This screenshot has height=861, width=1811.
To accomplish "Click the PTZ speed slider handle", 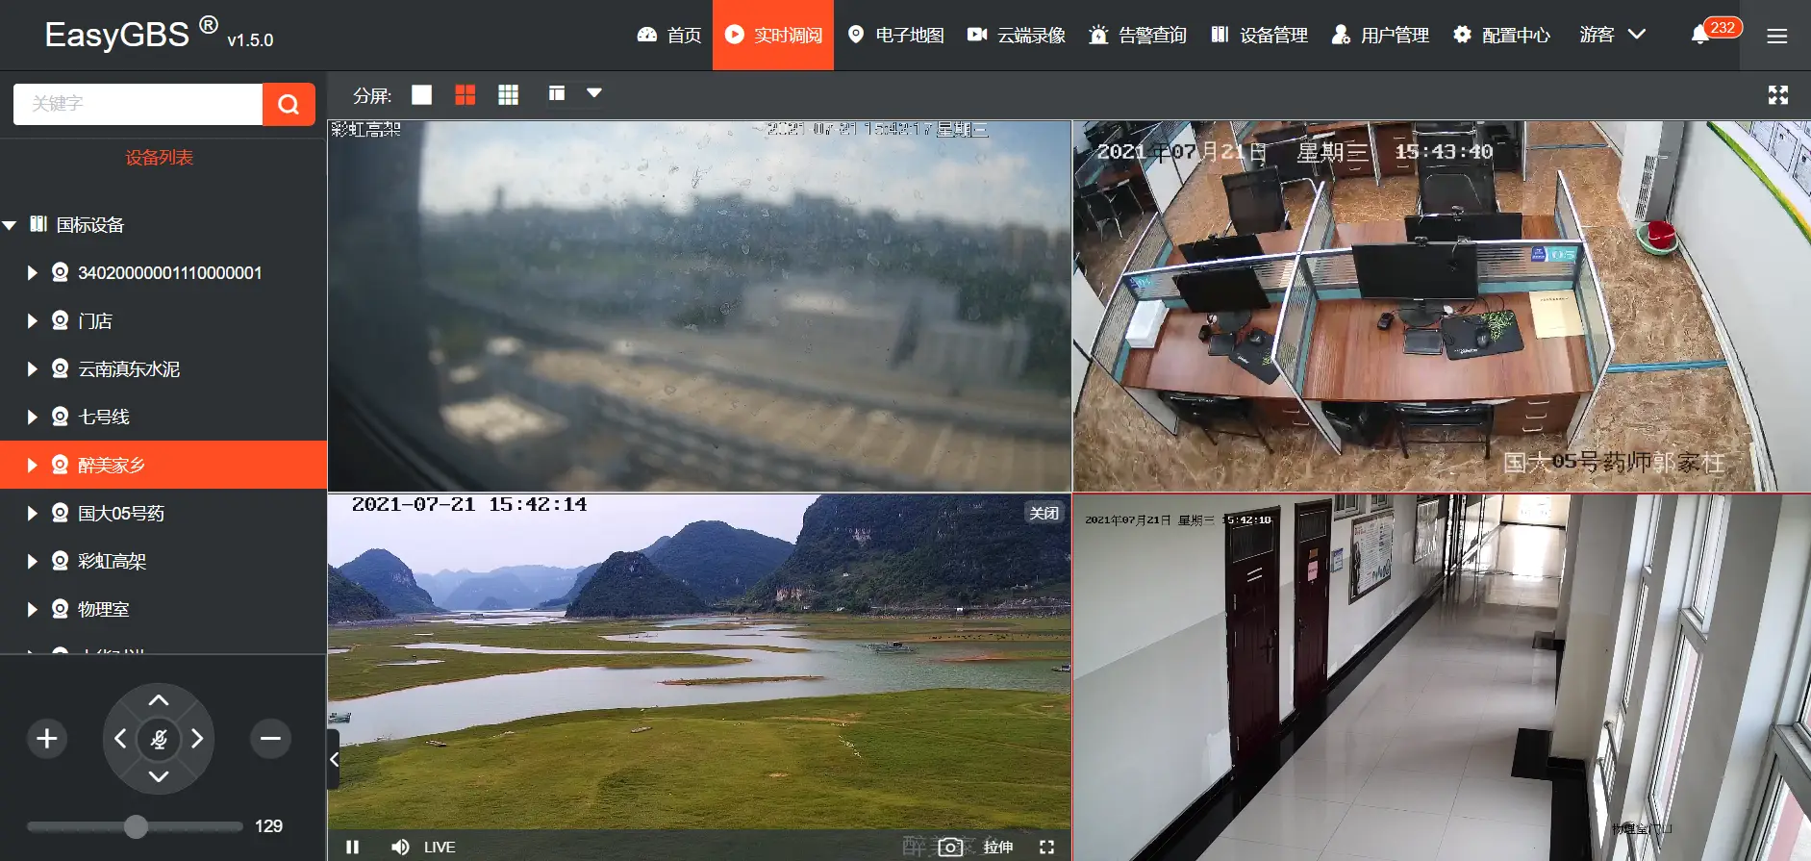I will point(136,826).
